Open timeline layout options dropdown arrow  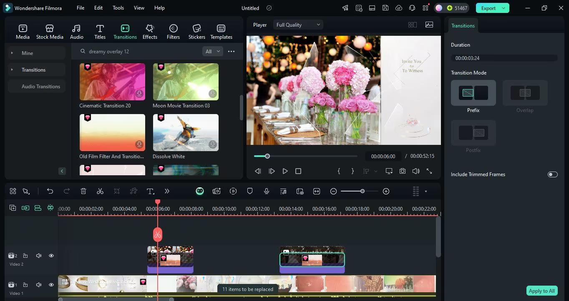pyautogui.click(x=426, y=192)
